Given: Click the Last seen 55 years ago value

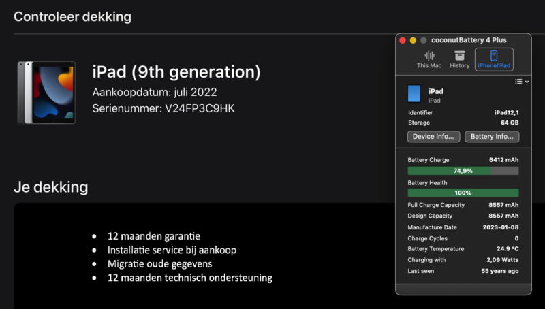Looking at the screenshot, I should (500, 271).
